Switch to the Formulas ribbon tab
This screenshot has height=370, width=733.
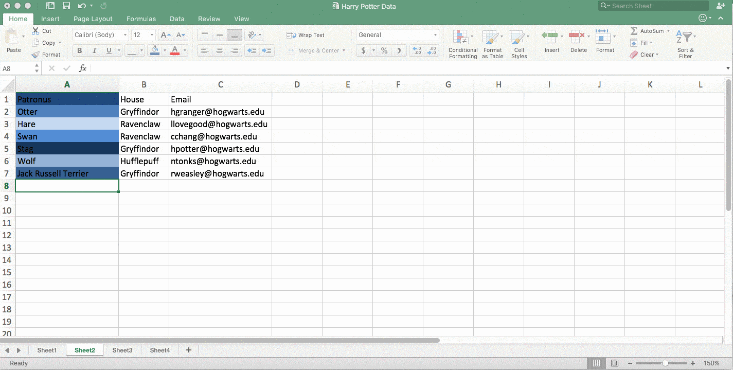click(x=141, y=19)
